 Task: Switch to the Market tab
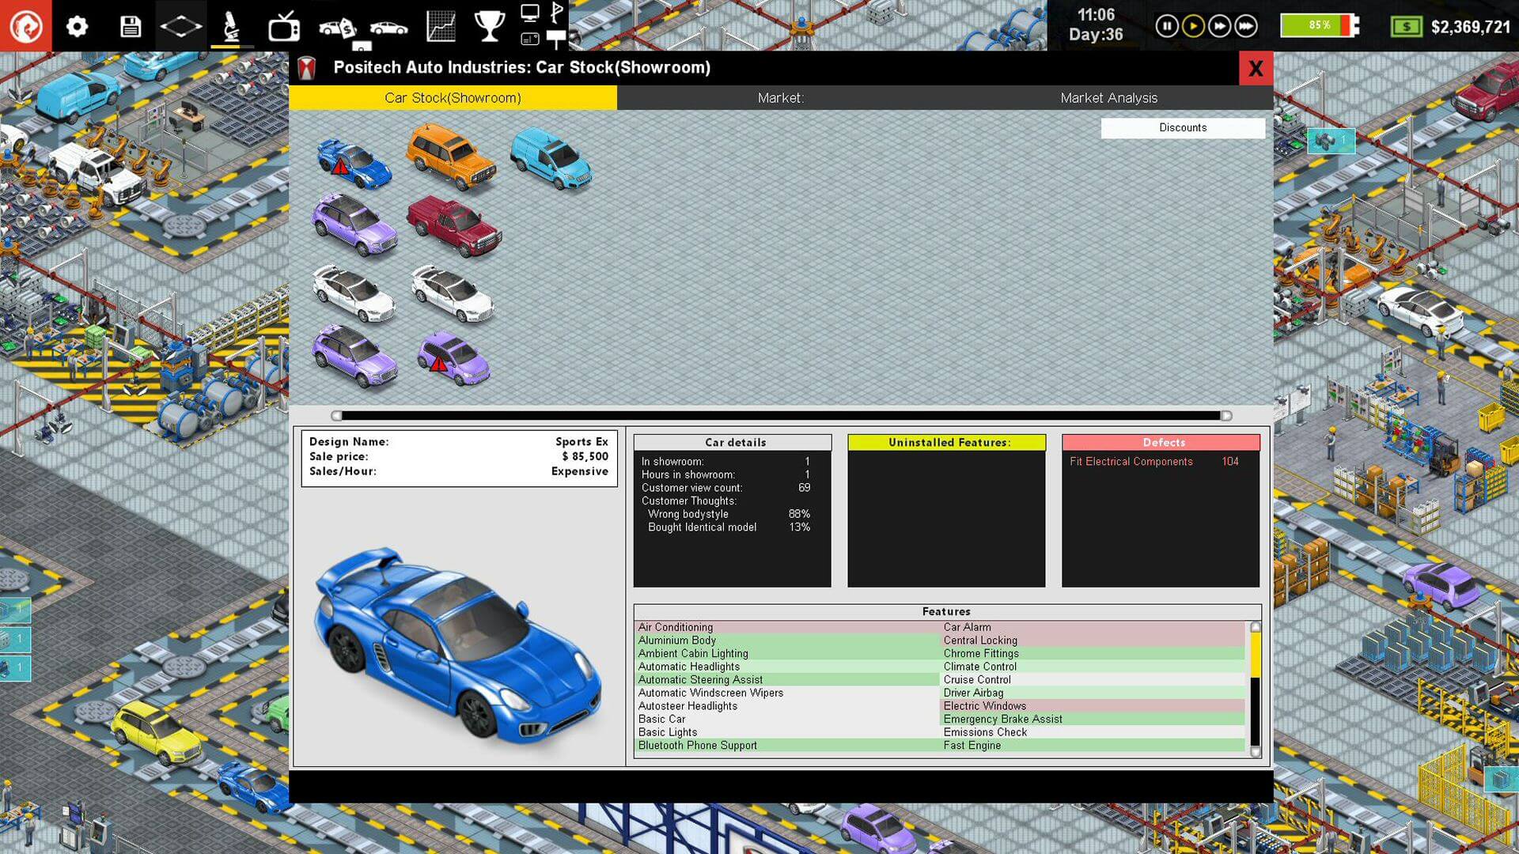point(780,97)
